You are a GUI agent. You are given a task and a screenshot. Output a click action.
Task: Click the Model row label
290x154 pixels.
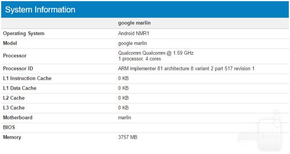click(10, 43)
